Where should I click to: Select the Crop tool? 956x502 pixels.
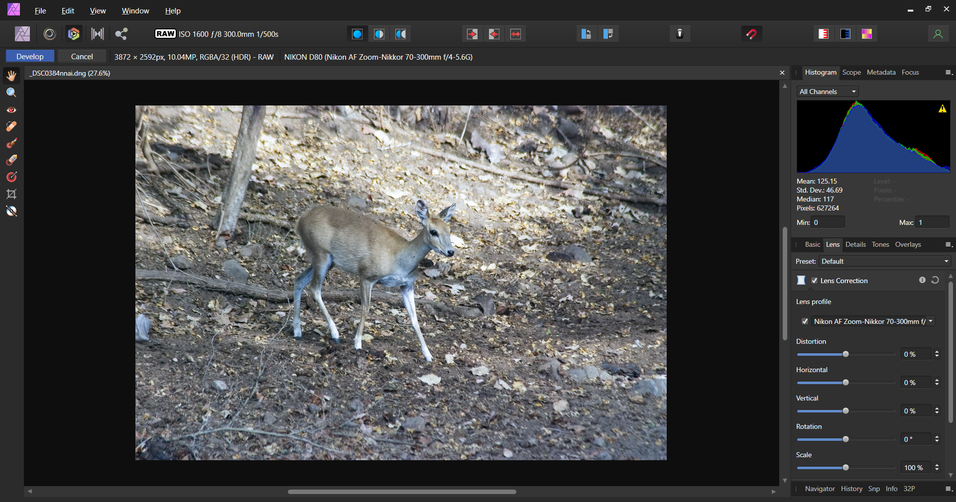pyautogui.click(x=11, y=194)
